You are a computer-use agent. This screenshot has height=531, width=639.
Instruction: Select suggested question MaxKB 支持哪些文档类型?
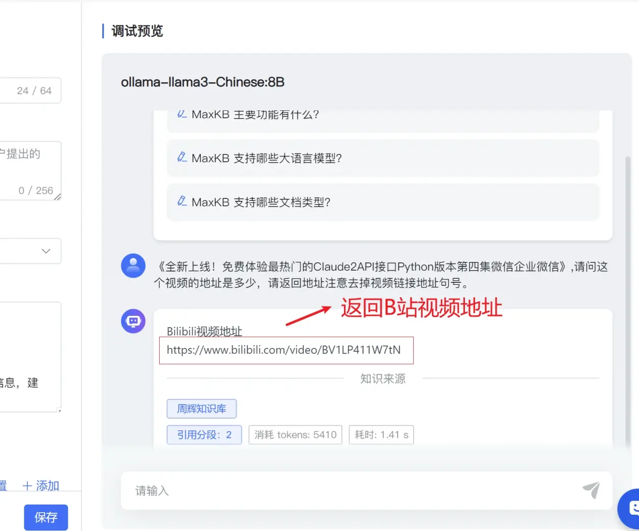383,202
